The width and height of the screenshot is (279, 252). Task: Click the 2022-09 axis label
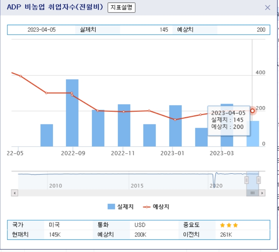tap(73, 153)
